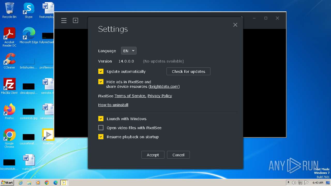Enable Open video files with PixelSee
Viewport: 331px width, 186px height.
point(101,128)
